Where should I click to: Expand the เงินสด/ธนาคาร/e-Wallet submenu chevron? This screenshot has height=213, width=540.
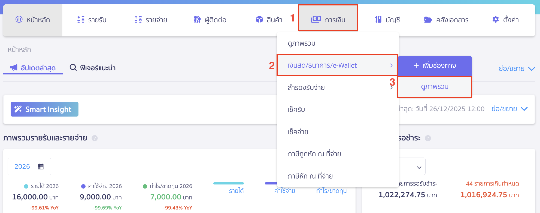coord(392,65)
